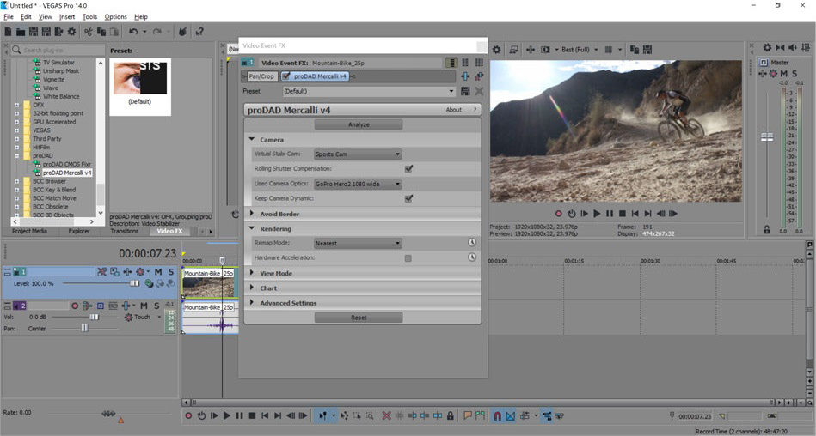Toggle proDAD Mercalli v4 enable checkbox in chain
The height and width of the screenshot is (436, 816).
[x=286, y=76]
